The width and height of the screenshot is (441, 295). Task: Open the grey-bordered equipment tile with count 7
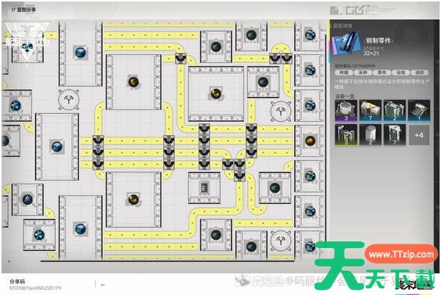(x=394, y=135)
